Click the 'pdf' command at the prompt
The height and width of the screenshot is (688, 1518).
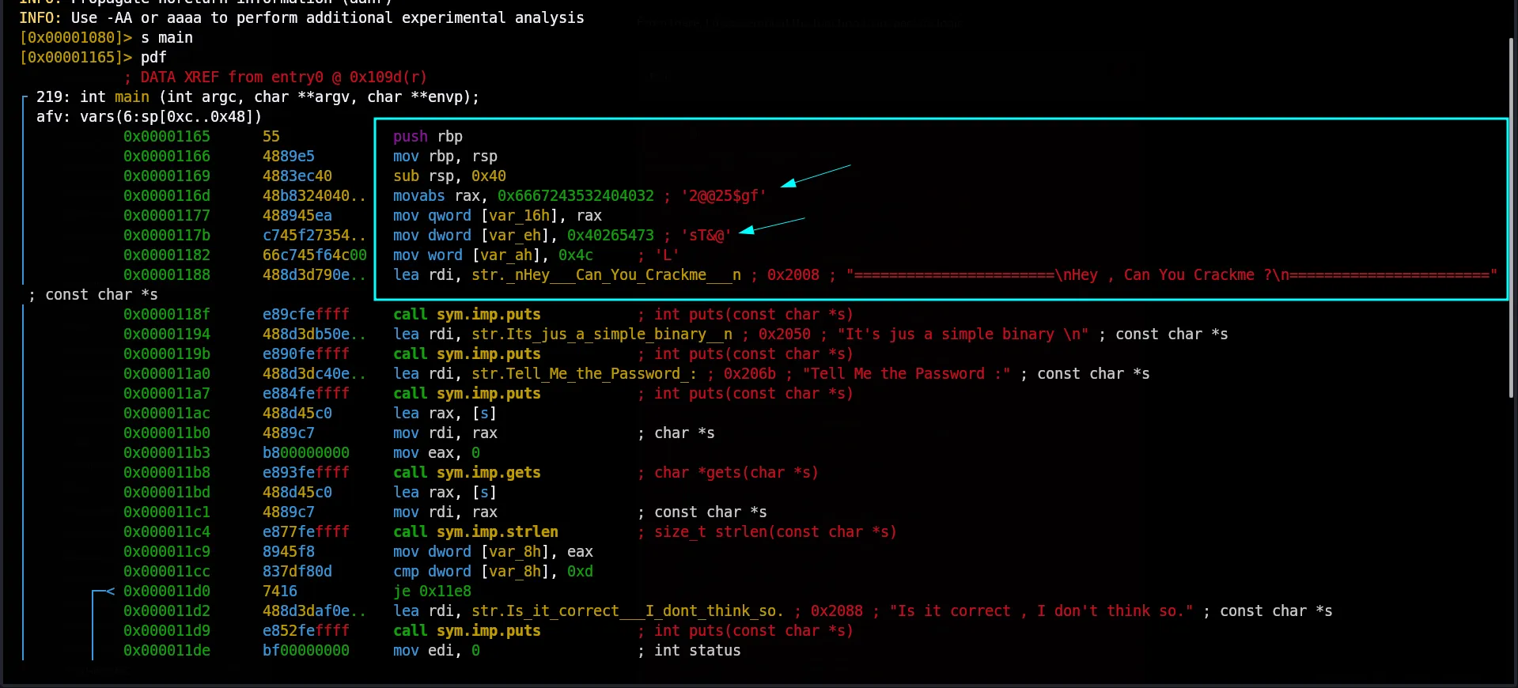153,58
